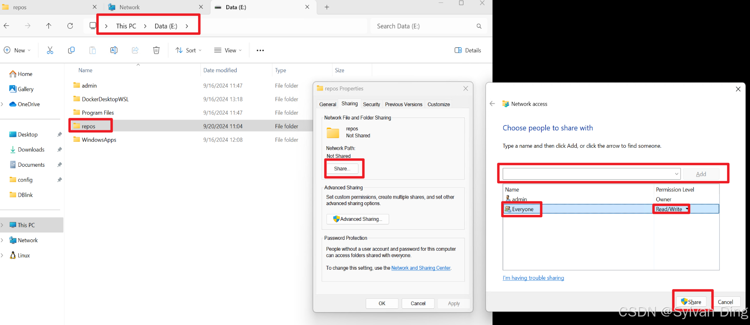750x325 pixels.
Task: Refresh the Data (E:) folder view
Action: tap(70, 26)
